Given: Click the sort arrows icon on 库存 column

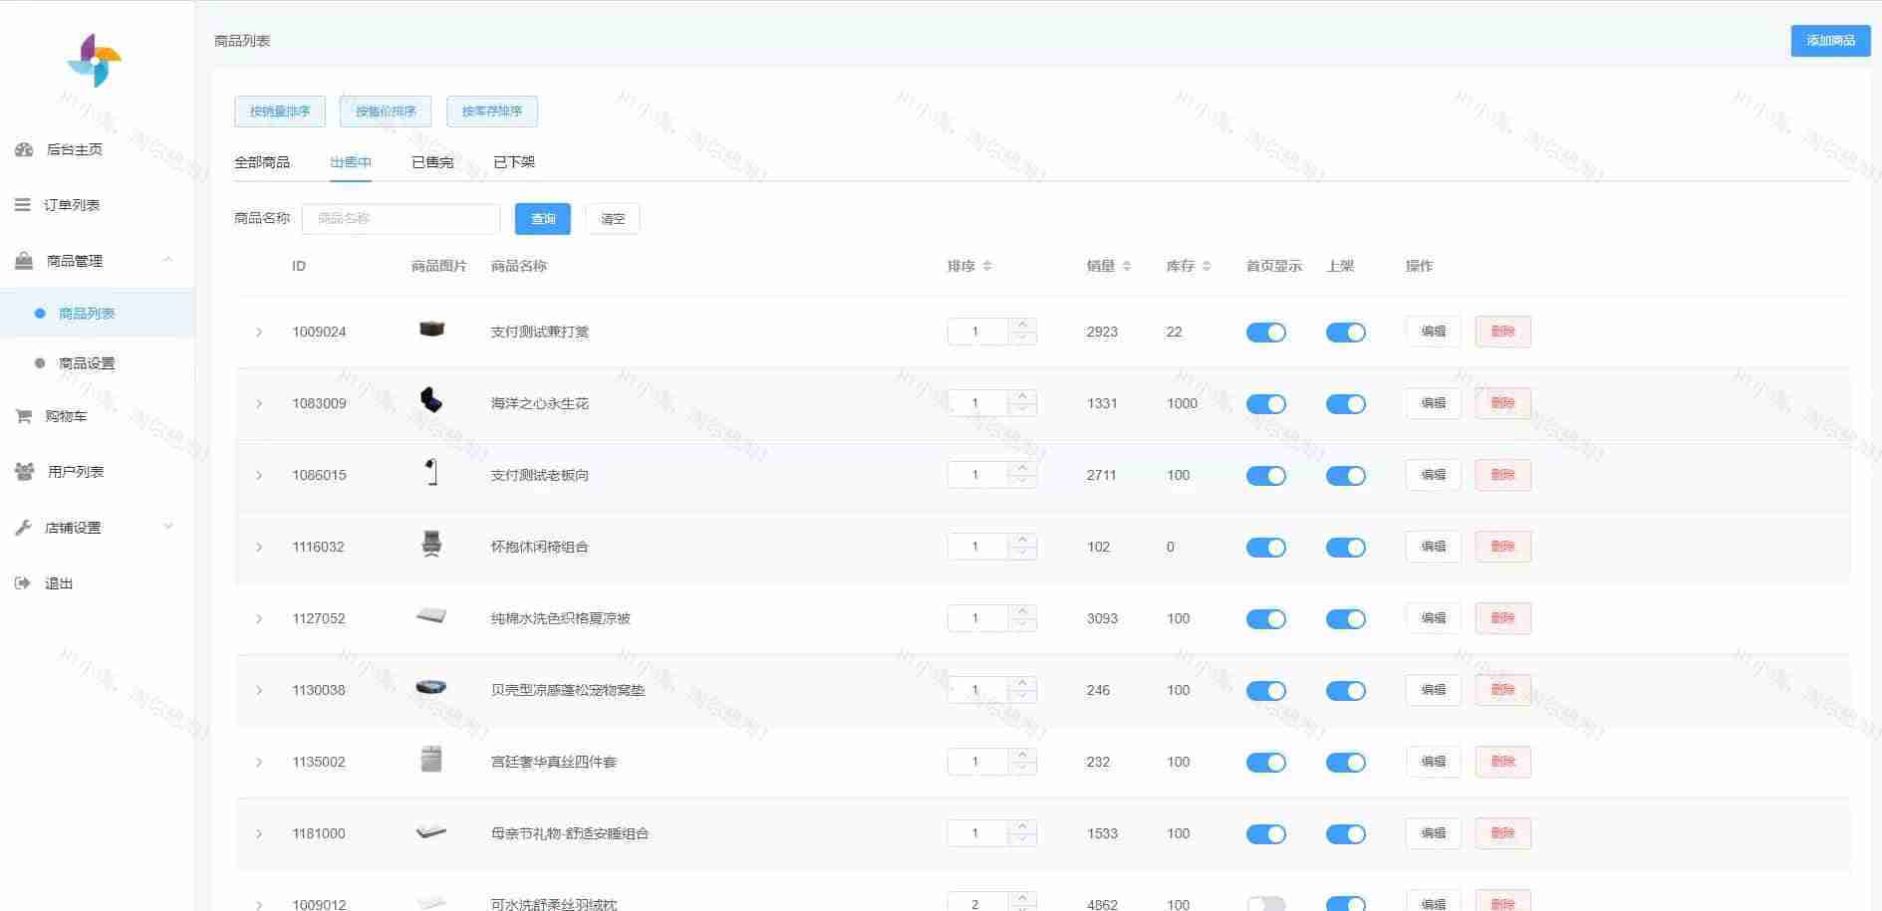Looking at the screenshot, I should tap(1207, 266).
